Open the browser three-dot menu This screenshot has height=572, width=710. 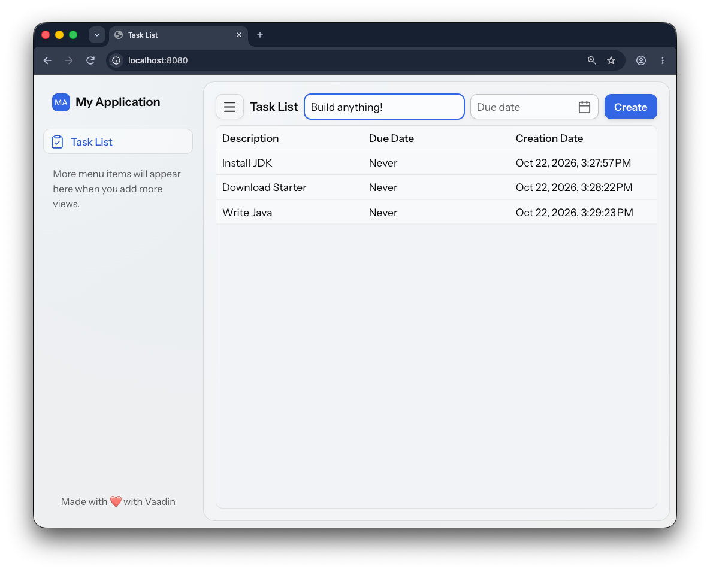[x=663, y=60]
